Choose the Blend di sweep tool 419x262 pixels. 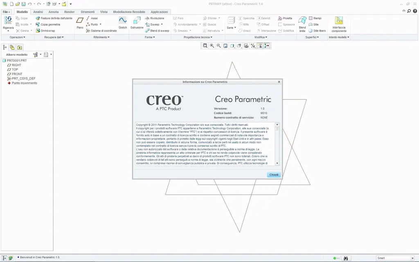[157, 31]
